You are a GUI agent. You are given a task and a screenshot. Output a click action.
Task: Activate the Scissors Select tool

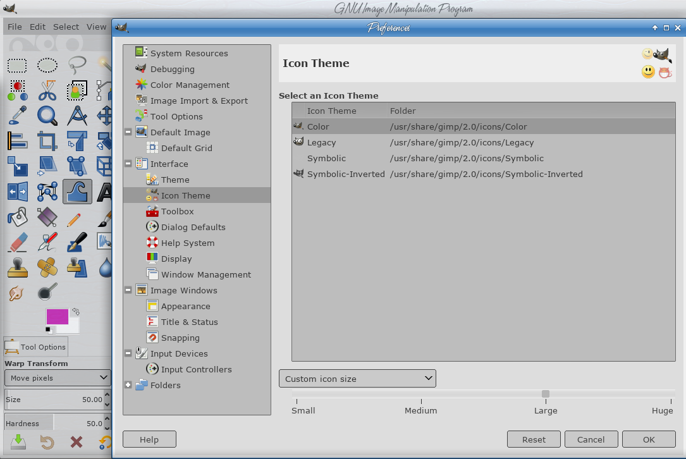point(47,90)
